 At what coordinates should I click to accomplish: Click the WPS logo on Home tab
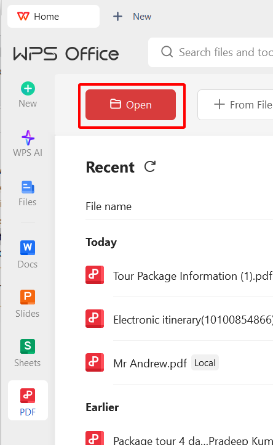(x=23, y=16)
